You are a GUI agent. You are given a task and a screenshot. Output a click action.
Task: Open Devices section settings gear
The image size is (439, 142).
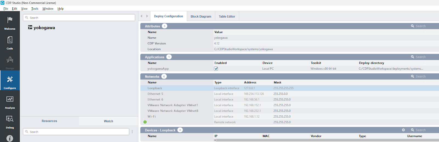pos(403,130)
